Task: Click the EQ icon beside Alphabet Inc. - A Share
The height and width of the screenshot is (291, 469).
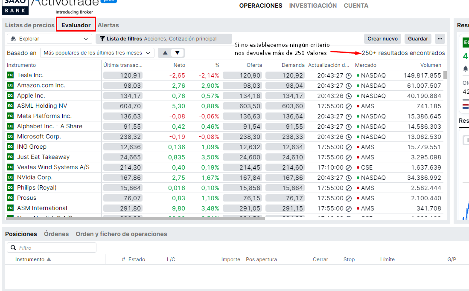Action: click(x=10, y=126)
